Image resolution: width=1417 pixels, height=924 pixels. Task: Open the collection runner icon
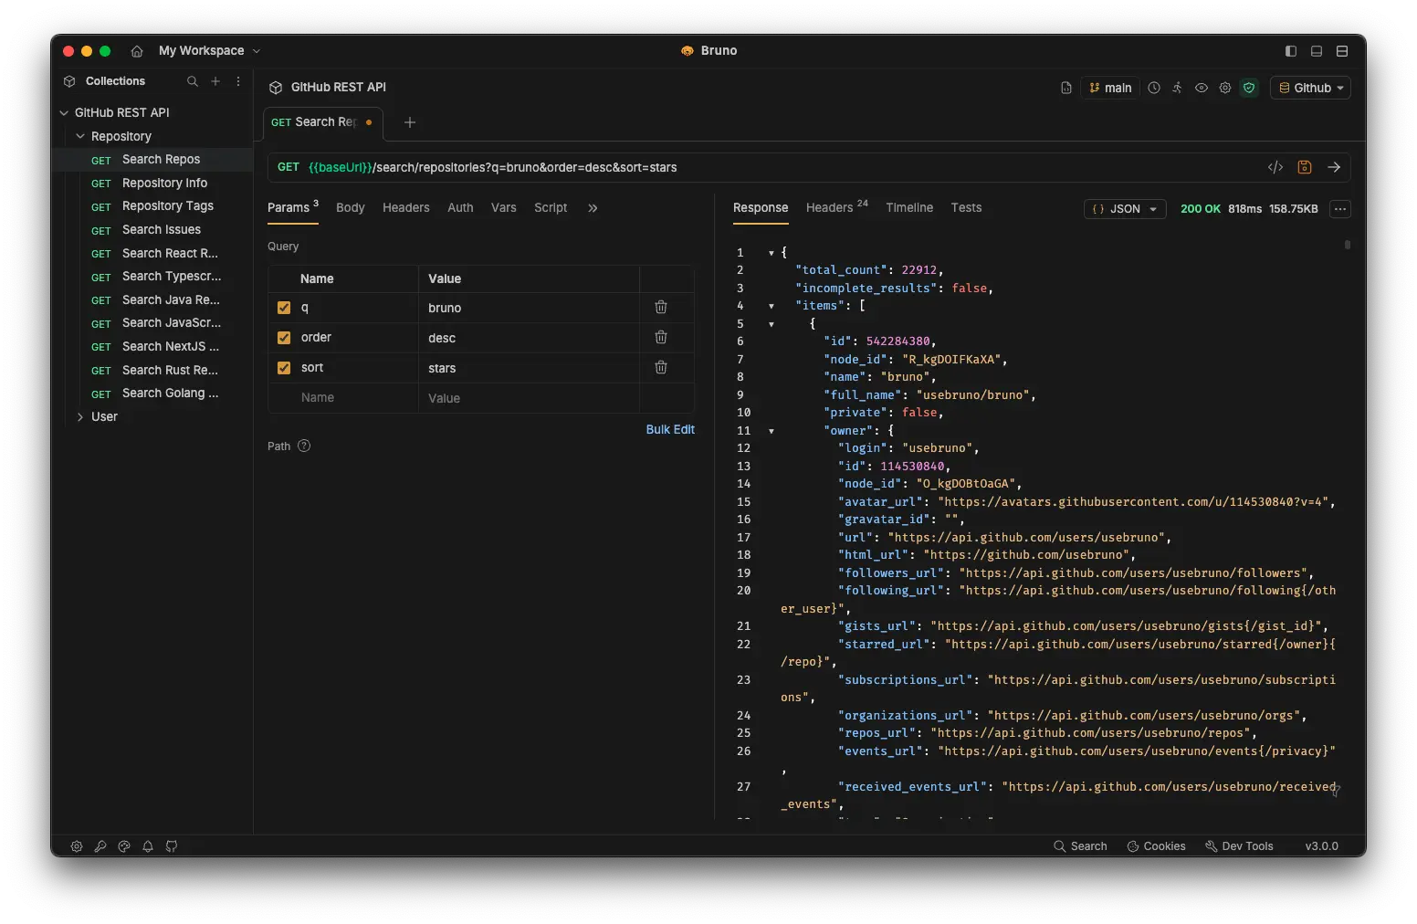(1179, 88)
